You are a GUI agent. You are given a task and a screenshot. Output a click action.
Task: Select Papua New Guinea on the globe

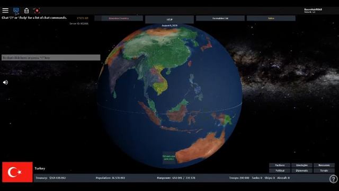[x=227, y=120]
